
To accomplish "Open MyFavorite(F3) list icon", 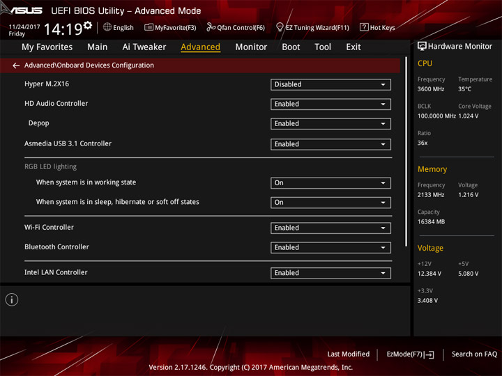I will pyautogui.click(x=149, y=27).
